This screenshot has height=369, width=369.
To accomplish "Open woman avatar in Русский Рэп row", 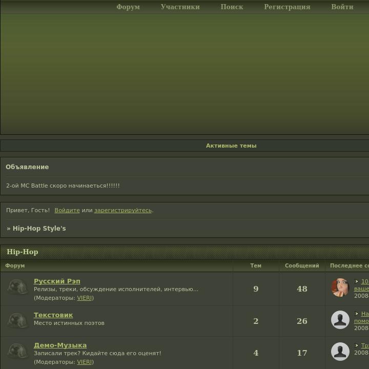I will point(340,288).
